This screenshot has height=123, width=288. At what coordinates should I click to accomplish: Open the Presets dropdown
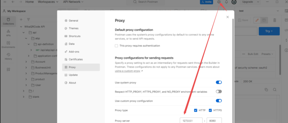click(x=267, y=54)
